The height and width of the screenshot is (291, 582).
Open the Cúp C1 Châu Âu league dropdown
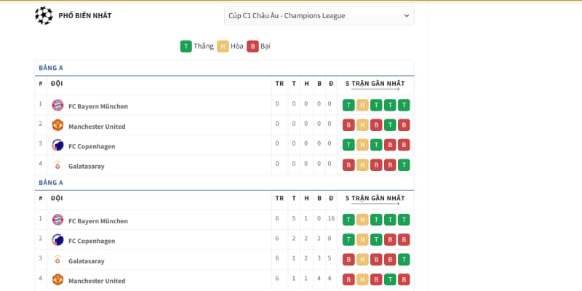pyautogui.click(x=319, y=15)
